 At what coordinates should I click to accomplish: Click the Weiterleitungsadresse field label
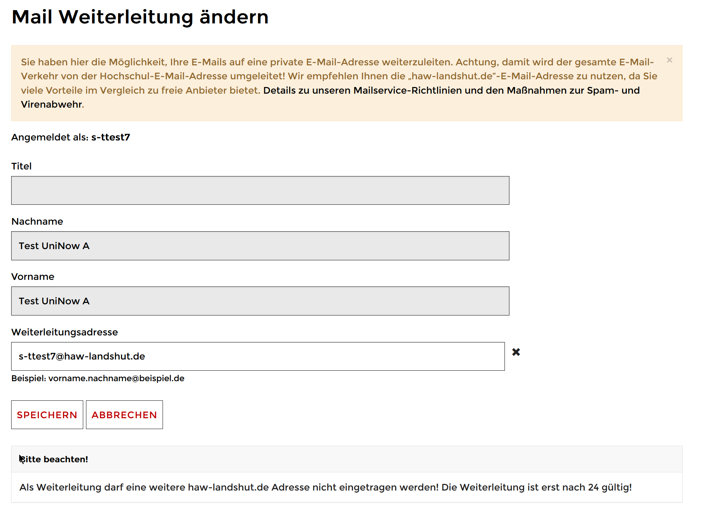[x=64, y=332]
